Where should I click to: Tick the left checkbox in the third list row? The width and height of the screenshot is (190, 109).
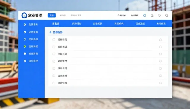[x=54, y=54]
